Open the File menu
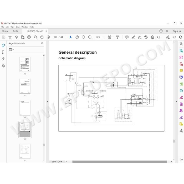This screenshot has width=184, height=184. 2,27
